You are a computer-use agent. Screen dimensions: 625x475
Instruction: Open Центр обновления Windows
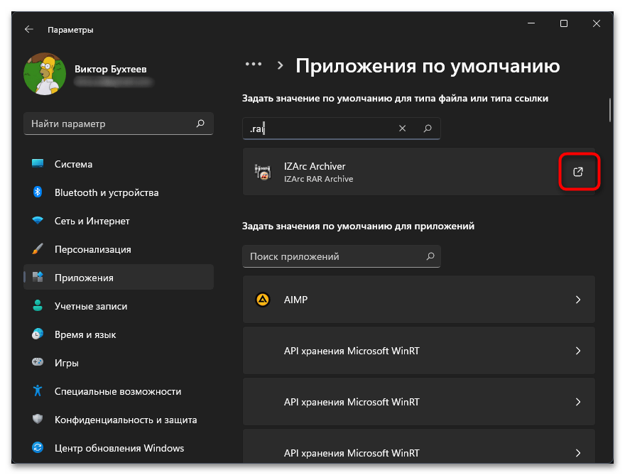[x=119, y=448]
